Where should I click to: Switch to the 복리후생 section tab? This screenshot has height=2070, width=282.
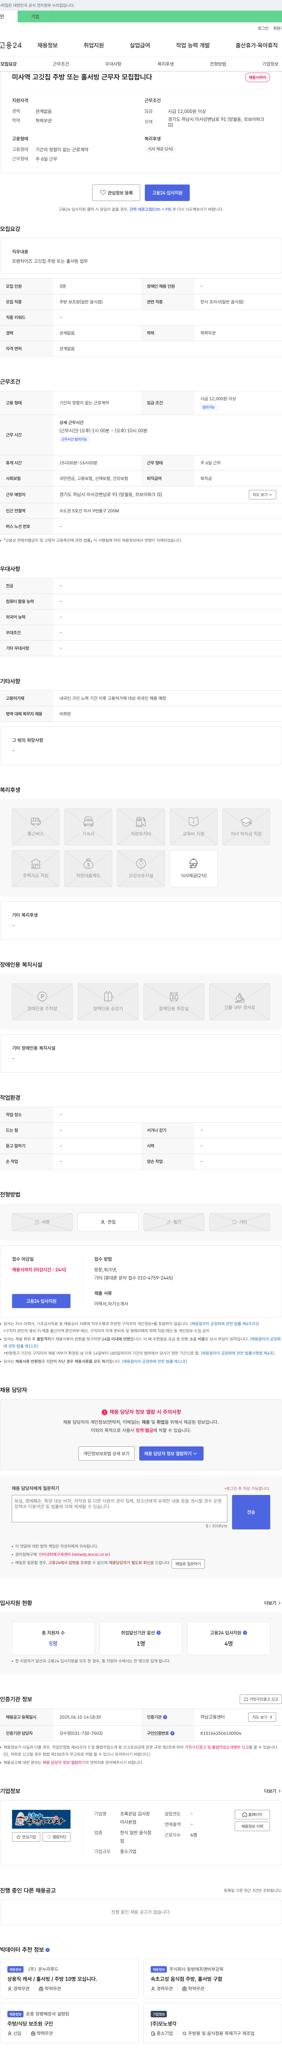166,64
